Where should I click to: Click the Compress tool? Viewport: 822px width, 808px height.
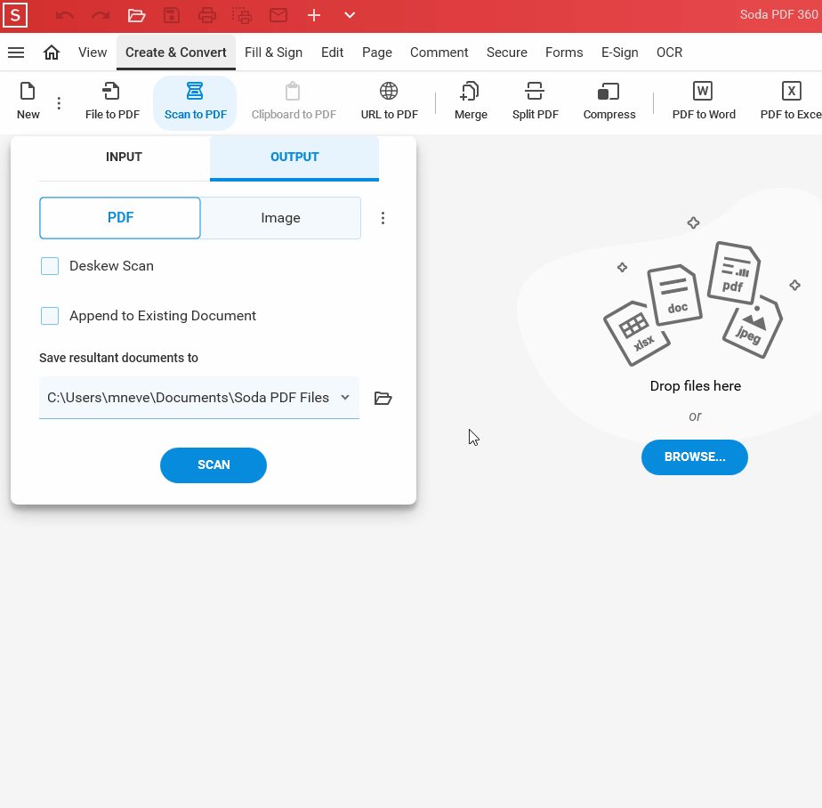[609, 101]
